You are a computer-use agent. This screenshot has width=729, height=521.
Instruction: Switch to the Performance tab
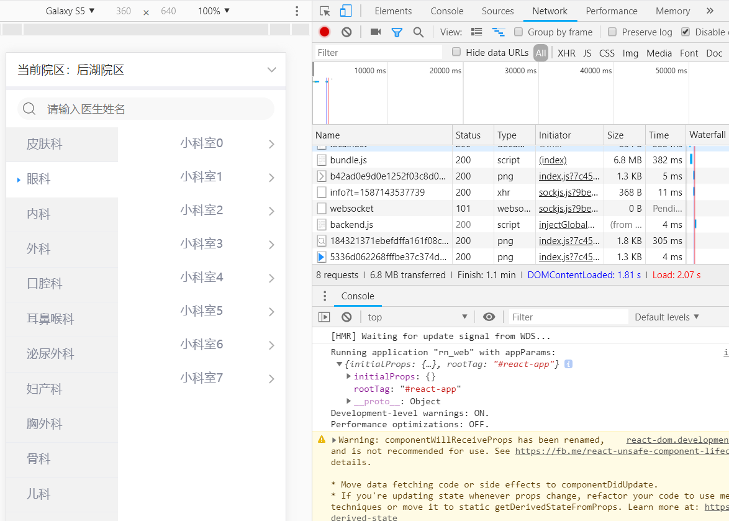pyautogui.click(x=612, y=11)
